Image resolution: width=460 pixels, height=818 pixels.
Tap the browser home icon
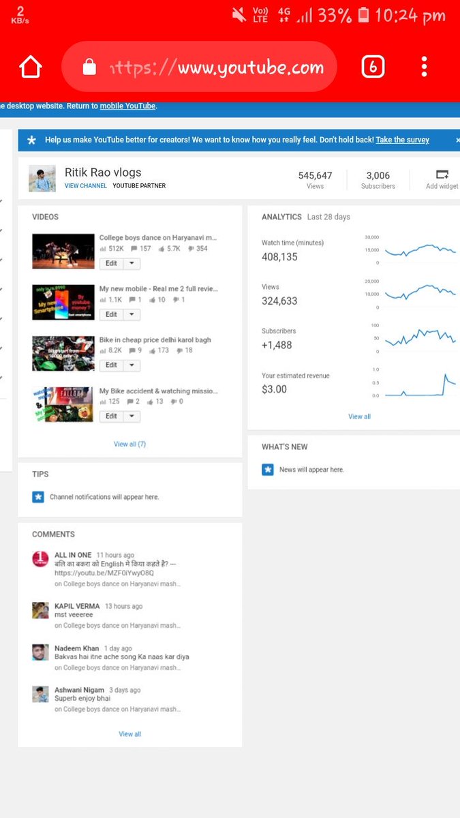coord(31,67)
